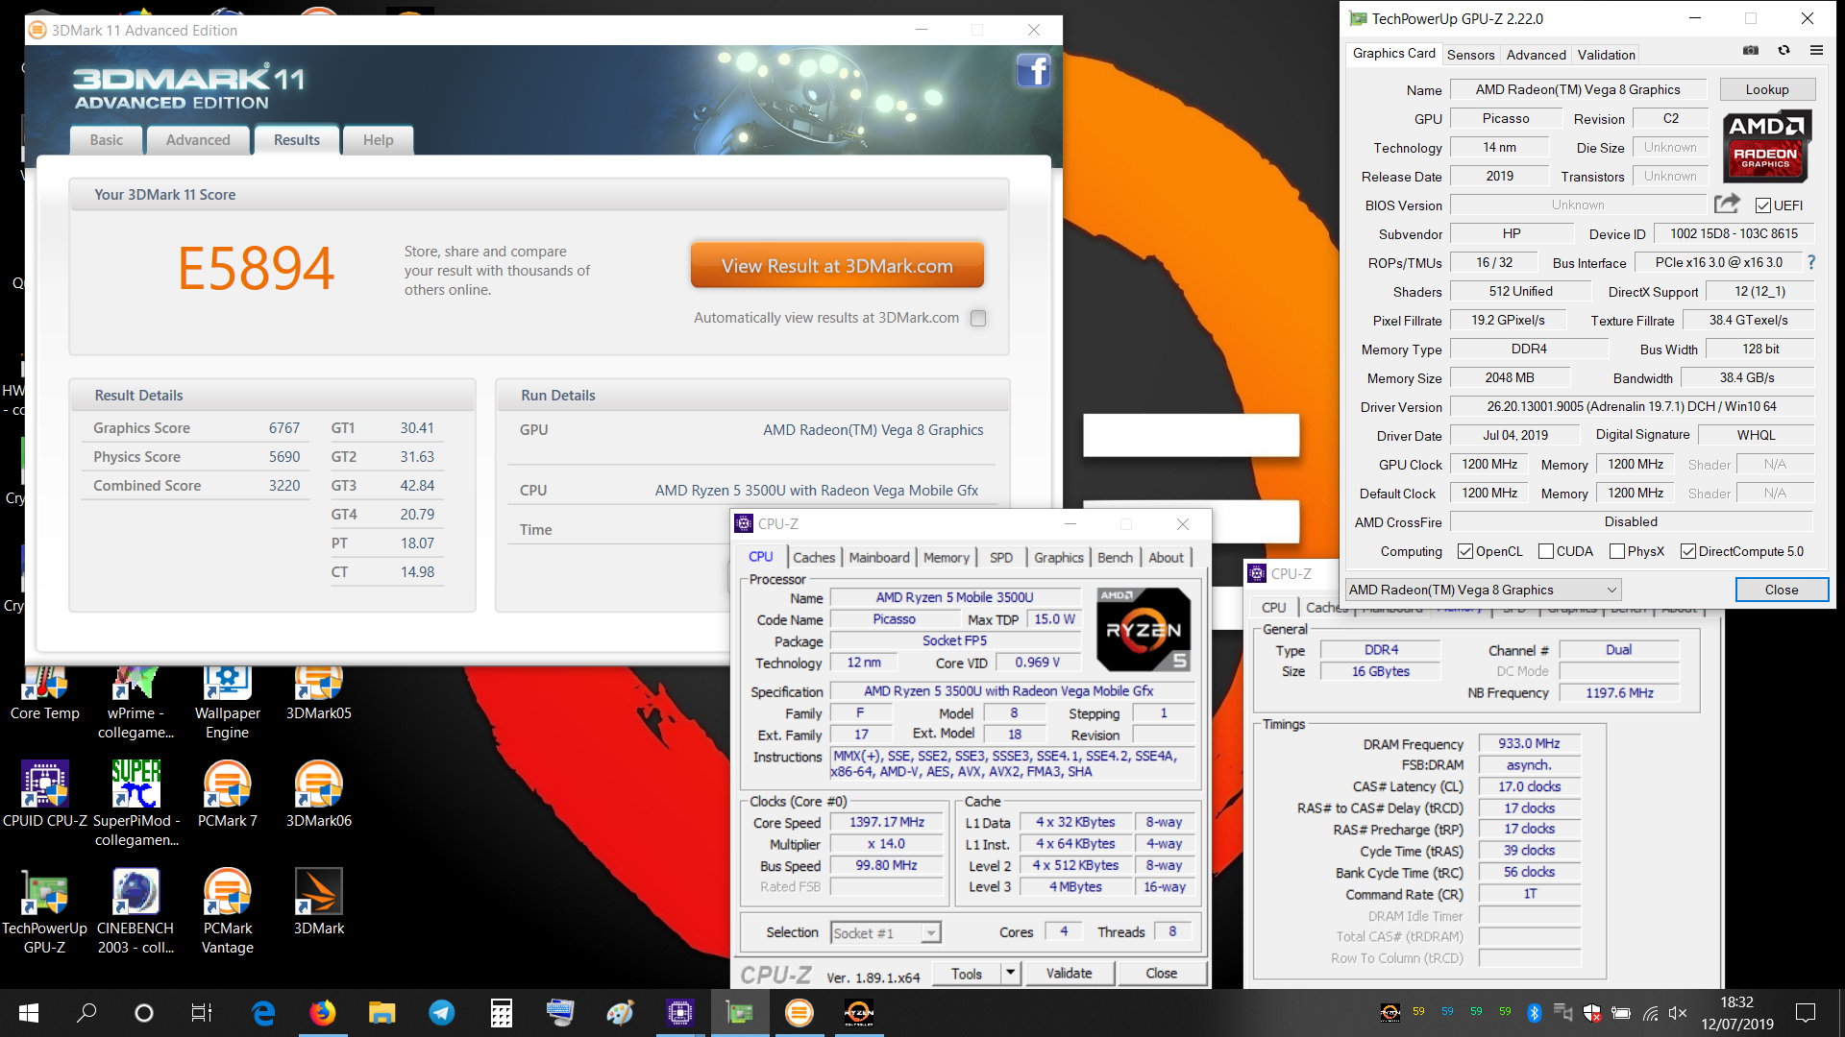Click the Facebook share icon in 3DMark 11

(x=1033, y=71)
